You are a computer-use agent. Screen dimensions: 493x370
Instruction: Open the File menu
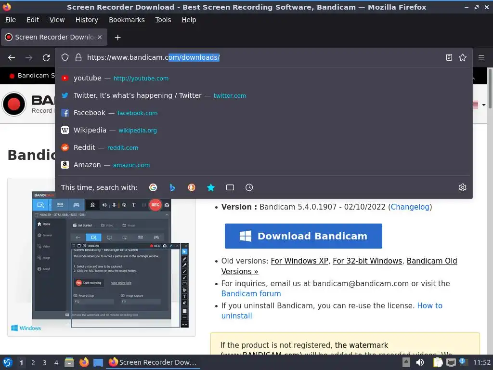pyautogui.click(x=11, y=20)
